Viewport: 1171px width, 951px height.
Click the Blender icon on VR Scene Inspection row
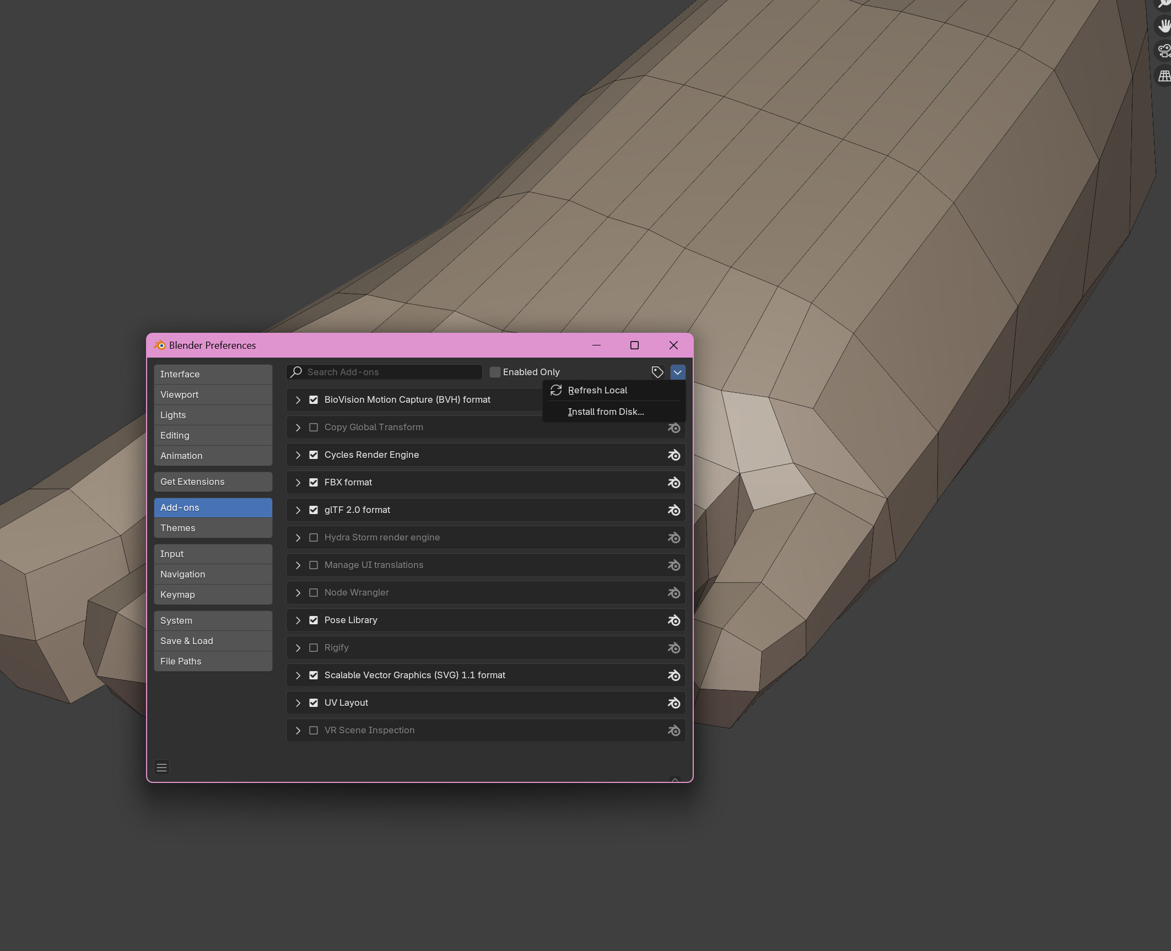pyautogui.click(x=674, y=731)
